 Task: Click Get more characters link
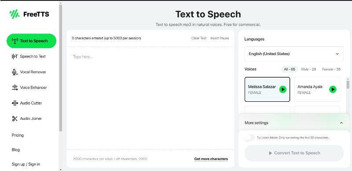point(211,159)
